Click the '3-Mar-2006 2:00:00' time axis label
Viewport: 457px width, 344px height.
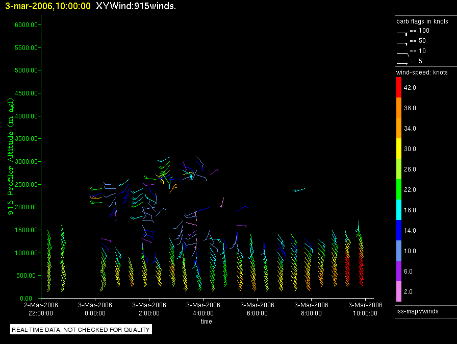(149, 309)
